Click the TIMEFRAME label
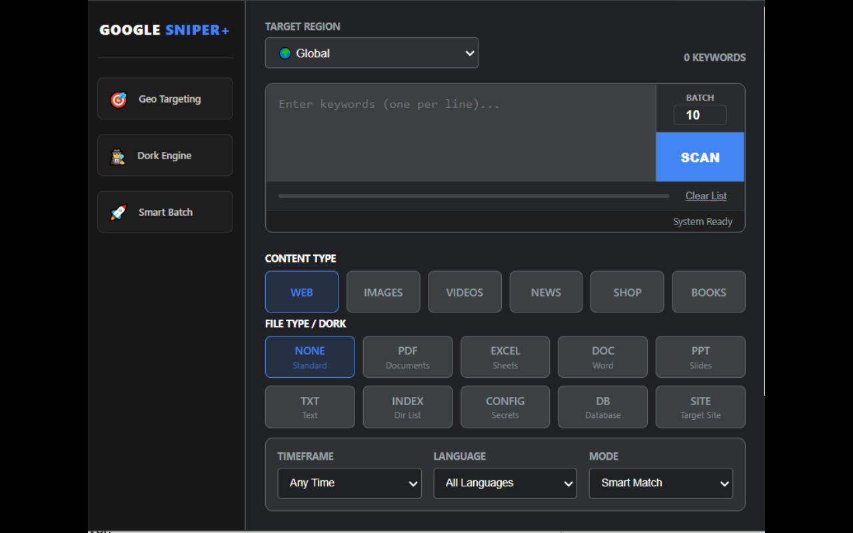The width and height of the screenshot is (853, 533). click(306, 456)
